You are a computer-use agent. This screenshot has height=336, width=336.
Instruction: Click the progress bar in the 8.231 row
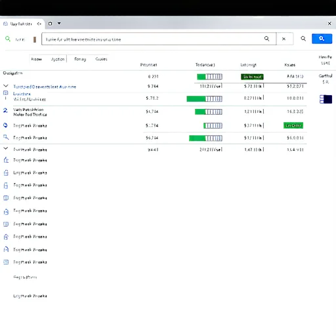(209, 77)
